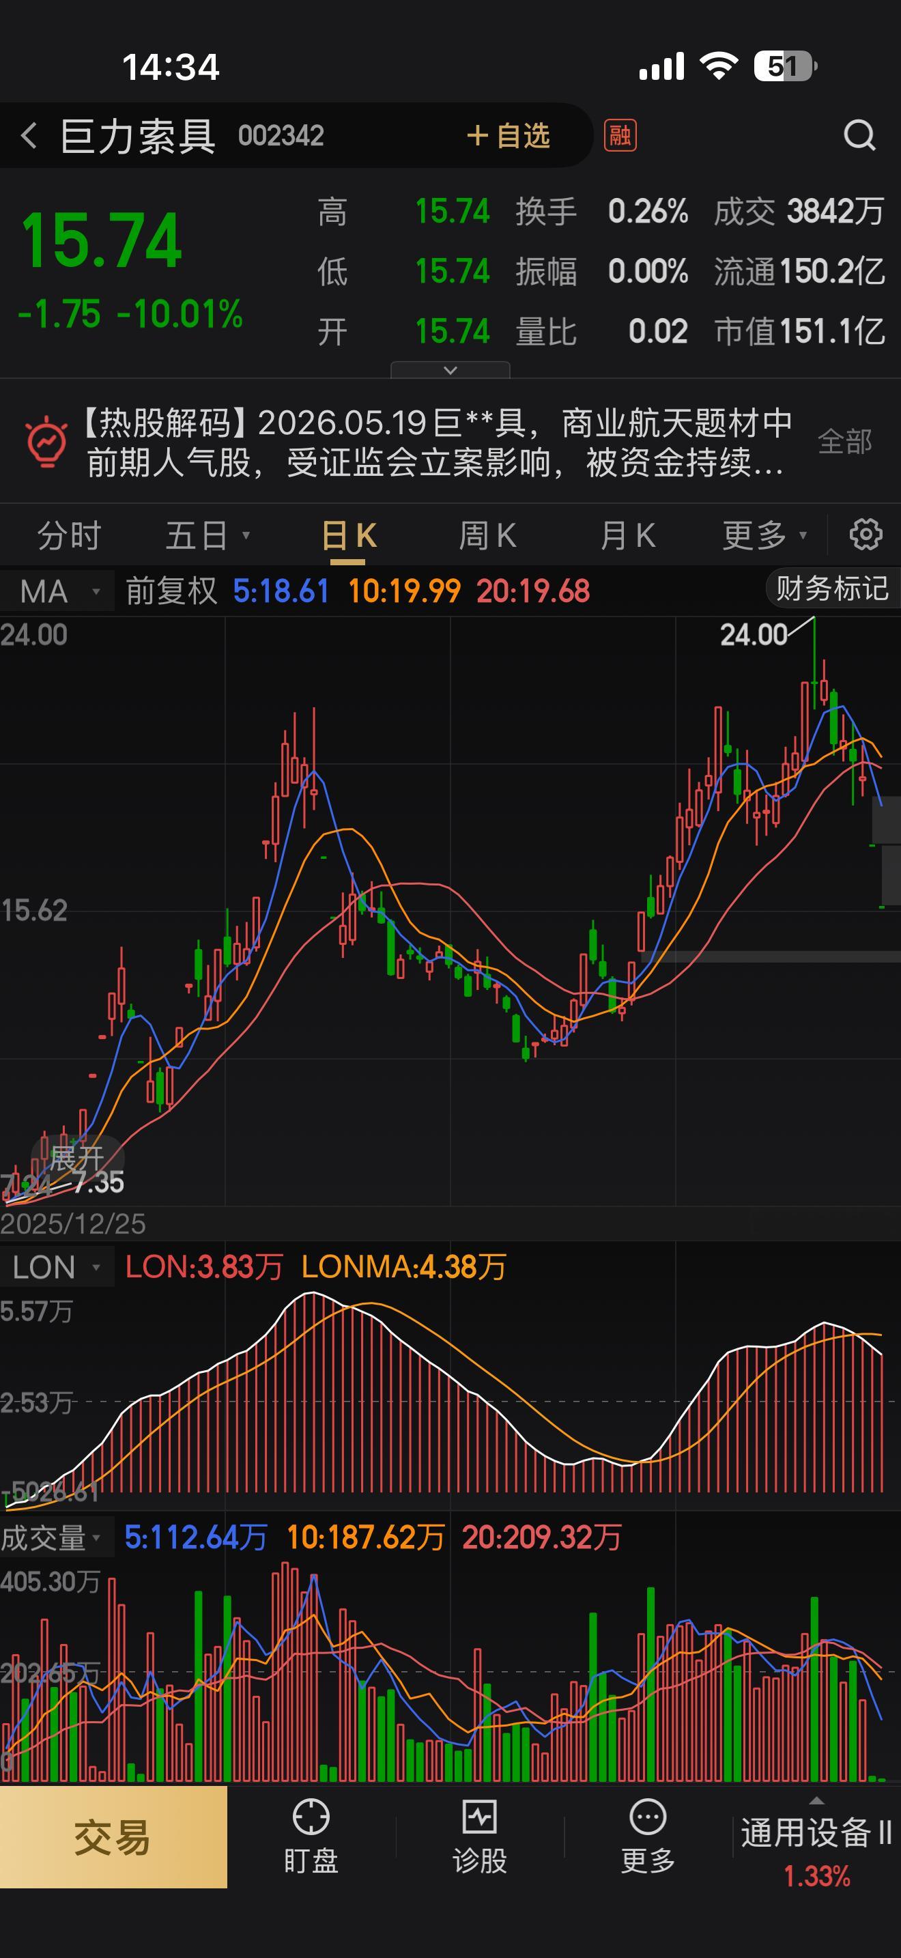Open the 交易 trade button

(x=113, y=1837)
